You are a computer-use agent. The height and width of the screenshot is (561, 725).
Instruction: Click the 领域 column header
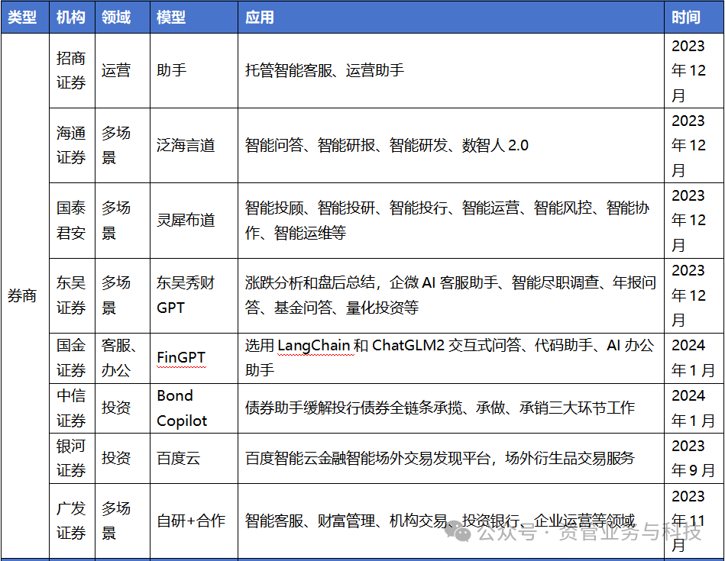tap(122, 17)
